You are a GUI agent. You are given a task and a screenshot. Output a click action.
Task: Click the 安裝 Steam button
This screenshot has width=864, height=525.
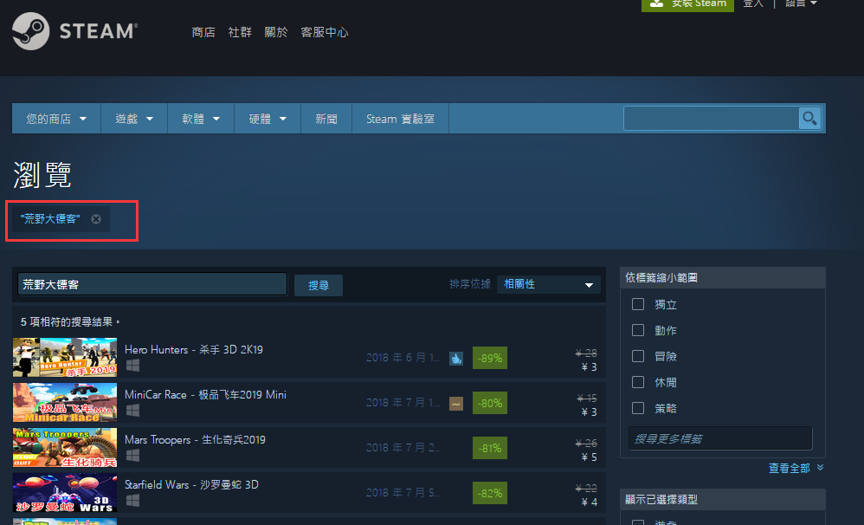[687, 4]
